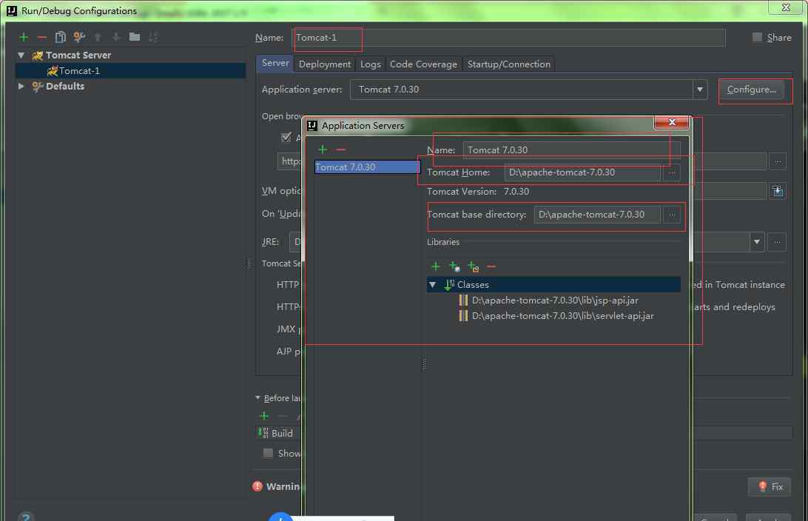Collapse the Classes node in Libraries
The height and width of the screenshot is (521, 808).
[433, 285]
